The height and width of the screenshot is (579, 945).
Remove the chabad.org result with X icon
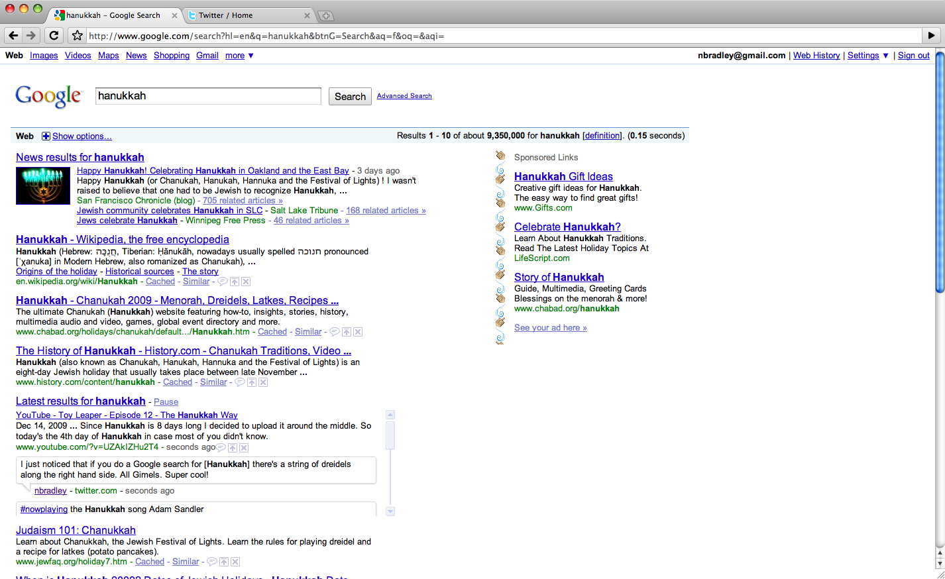click(358, 332)
